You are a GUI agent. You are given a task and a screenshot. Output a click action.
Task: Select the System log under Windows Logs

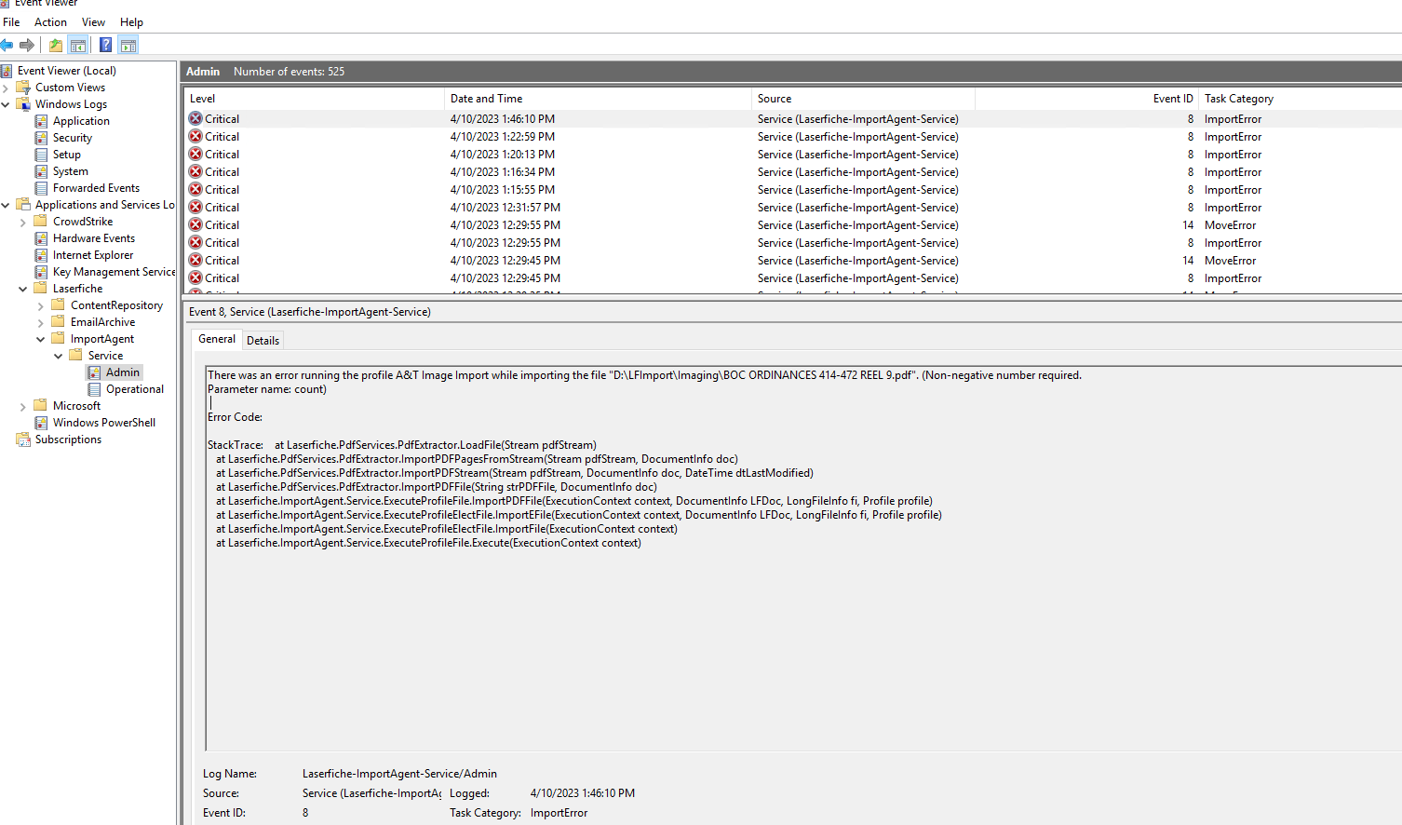(70, 171)
